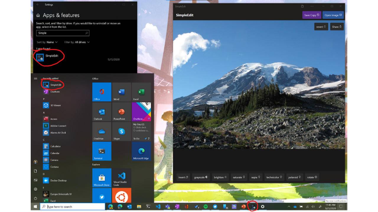Open 3D Viewer from the app list
378x212 pixels.
coord(52,105)
